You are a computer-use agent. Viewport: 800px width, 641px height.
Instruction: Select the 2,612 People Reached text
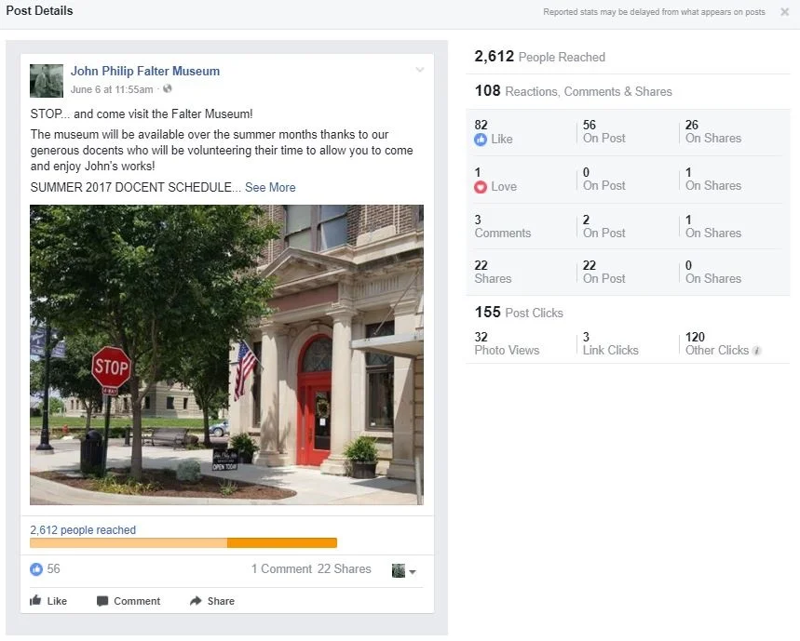coord(540,56)
